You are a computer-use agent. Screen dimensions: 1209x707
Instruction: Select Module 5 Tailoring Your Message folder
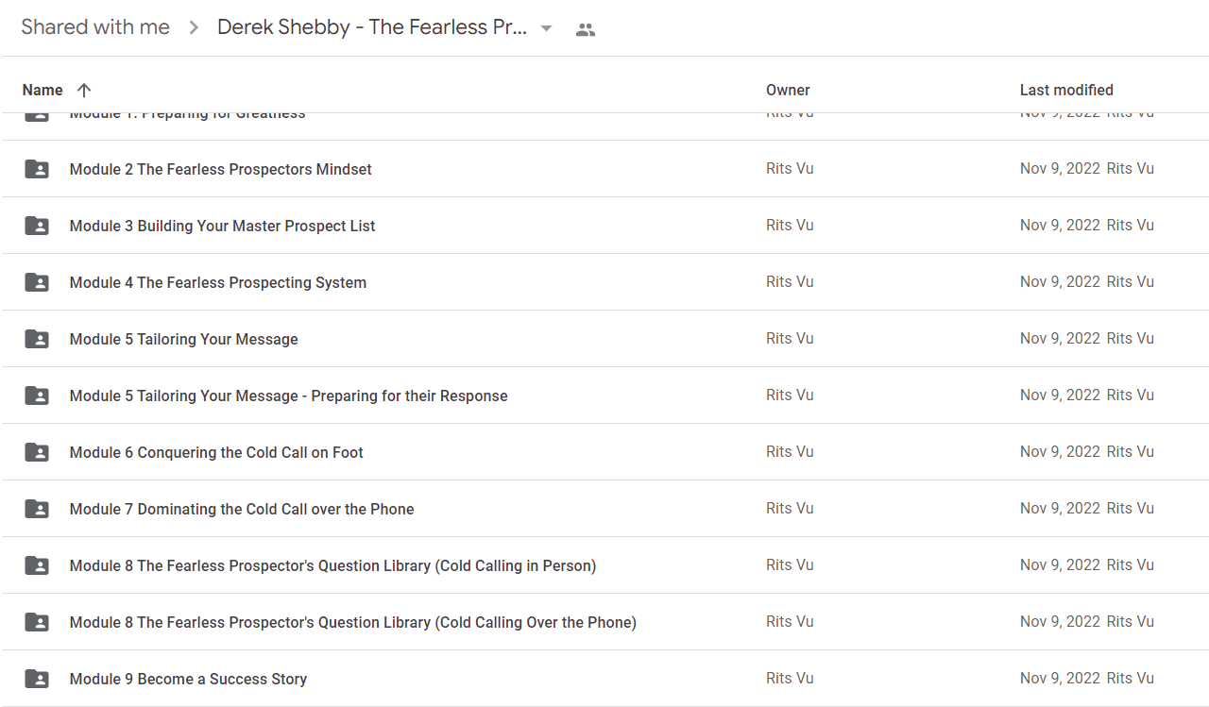[x=604, y=339]
